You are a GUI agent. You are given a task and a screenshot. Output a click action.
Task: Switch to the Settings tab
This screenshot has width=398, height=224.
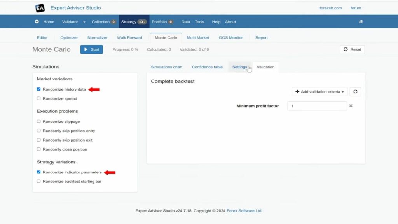pyautogui.click(x=239, y=67)
